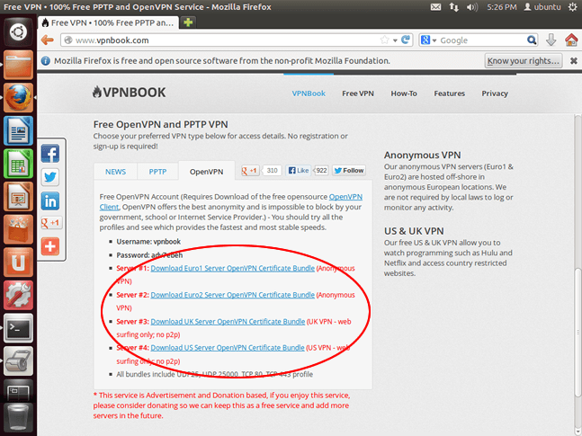
Task: Launch LibreOffice Impress from launcher
Action: (18, 197)
